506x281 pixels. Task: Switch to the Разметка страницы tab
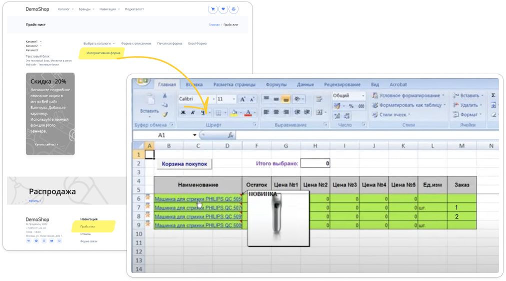[234, 84]
